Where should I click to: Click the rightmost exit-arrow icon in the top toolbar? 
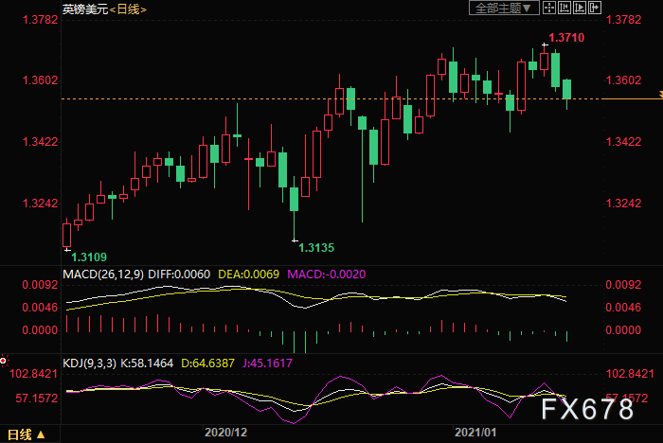595,8
